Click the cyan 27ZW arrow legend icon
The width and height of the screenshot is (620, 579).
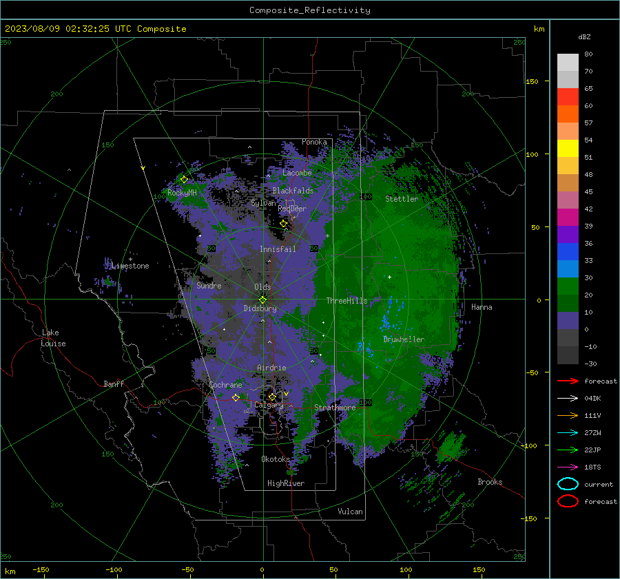pos(568,433)
